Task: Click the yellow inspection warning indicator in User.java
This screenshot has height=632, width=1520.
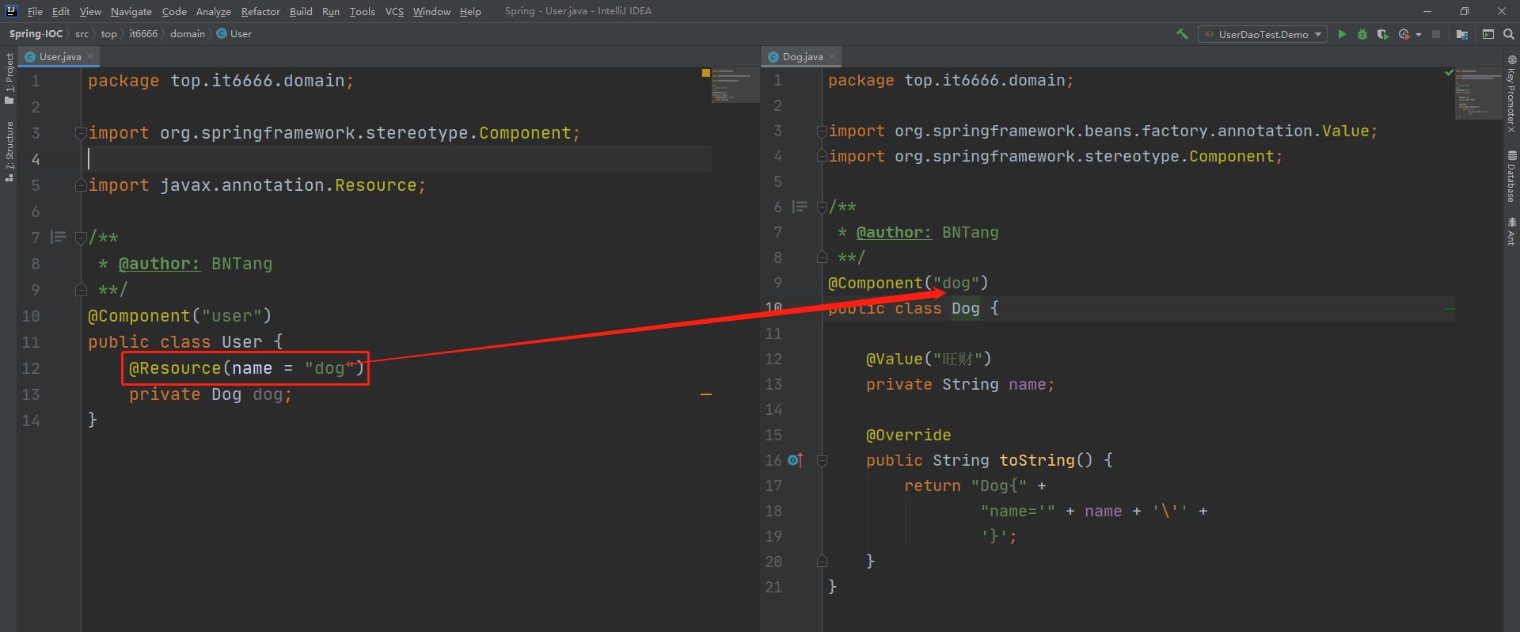Action: 705,73
